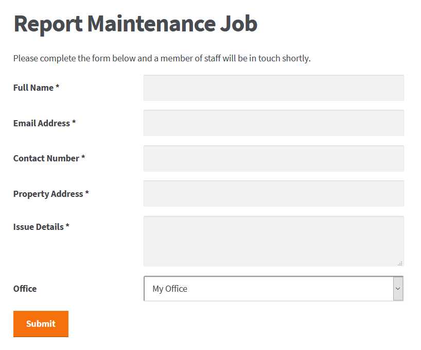Click the Full Name input field
Viewport: 421px width, 350px height.
coord(274,88)
